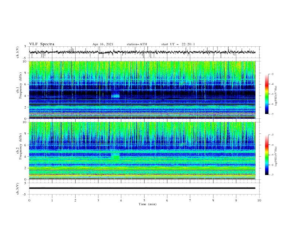Click the "-5" tick on ch.1(V) axis
Screen dimensions: 292x225
25,58
